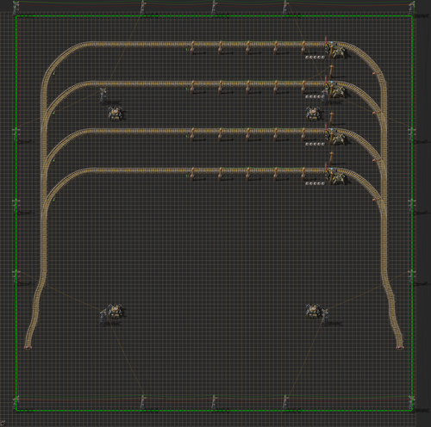Select the middle big pole on top border
Screen dimensions: 431x427
tap(214, 8)
